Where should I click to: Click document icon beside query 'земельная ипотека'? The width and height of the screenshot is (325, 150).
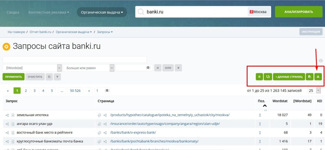(13, 115)
